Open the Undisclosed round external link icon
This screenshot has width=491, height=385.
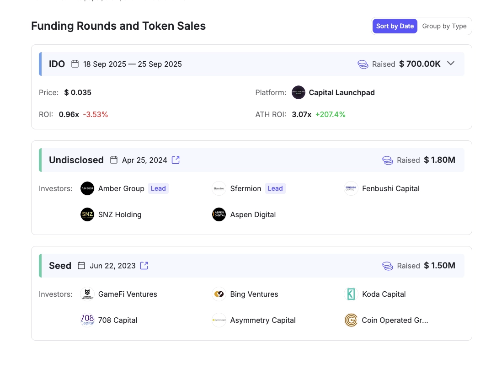(x=176, y=160)
